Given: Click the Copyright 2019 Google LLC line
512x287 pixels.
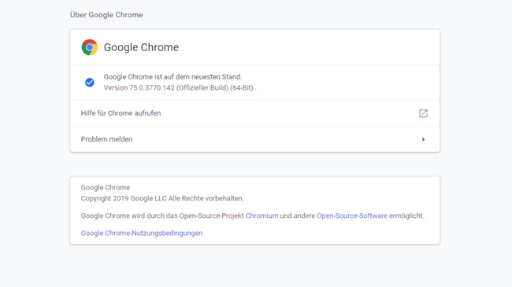Looking at the screenshot, I should coord(162,198).
